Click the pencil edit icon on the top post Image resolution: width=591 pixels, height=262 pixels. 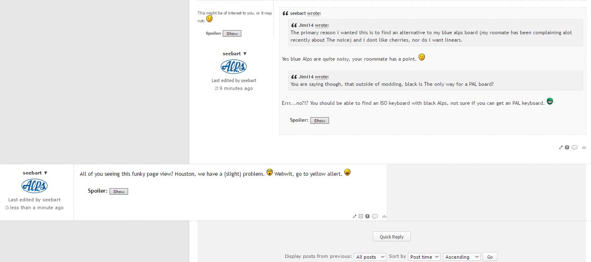point(561,147)
